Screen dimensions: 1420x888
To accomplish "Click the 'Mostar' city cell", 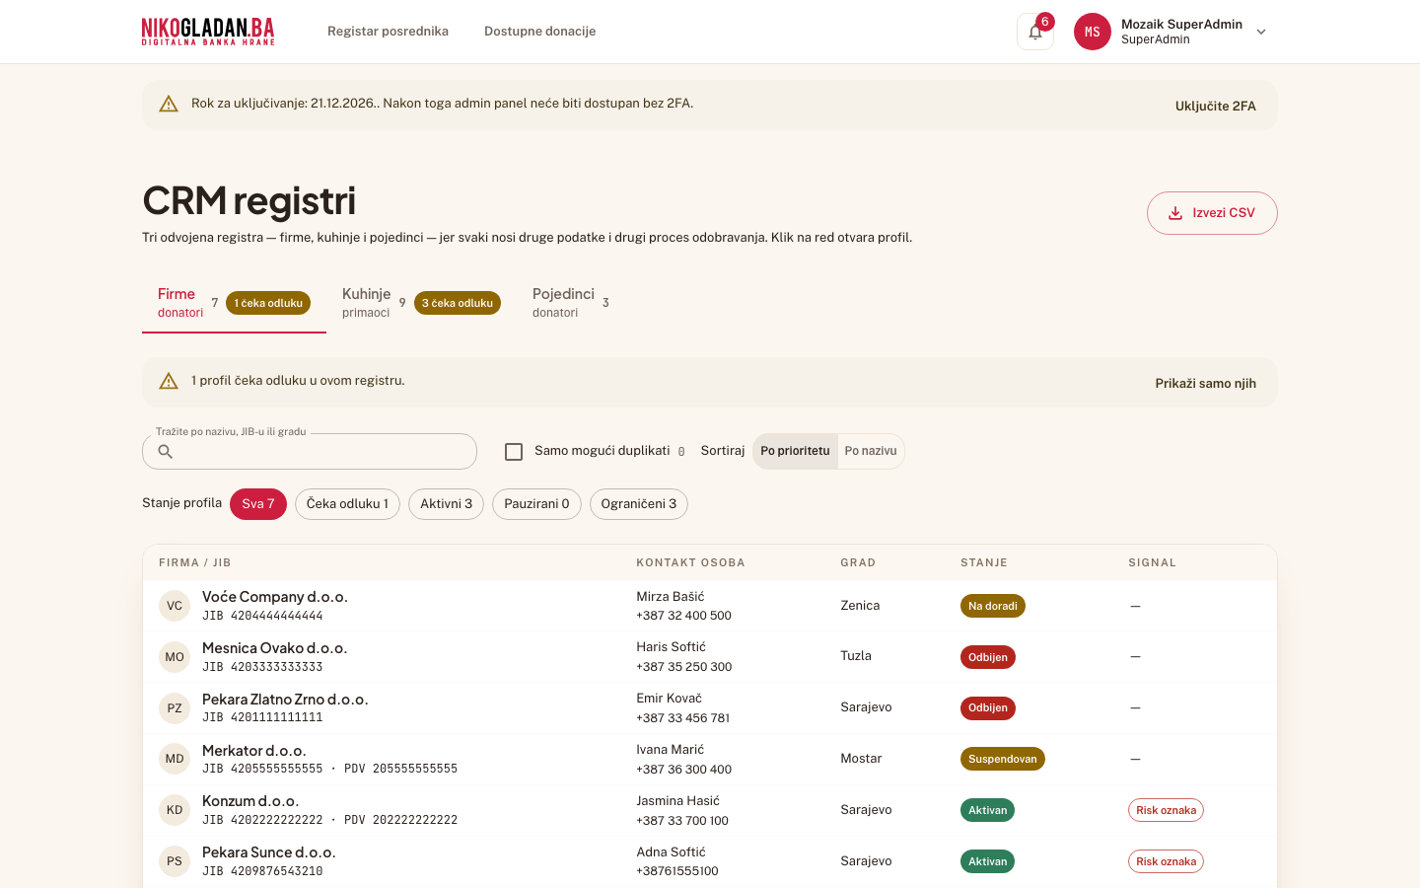I will pyautogui.click(x=861, y=759).
